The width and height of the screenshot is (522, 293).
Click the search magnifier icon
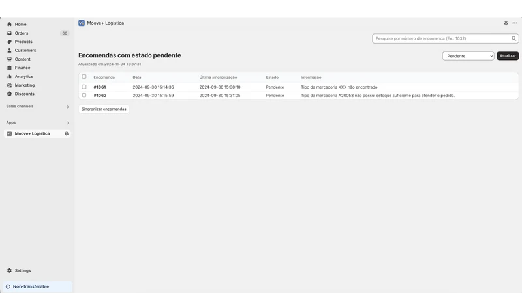tap(514, 38)
